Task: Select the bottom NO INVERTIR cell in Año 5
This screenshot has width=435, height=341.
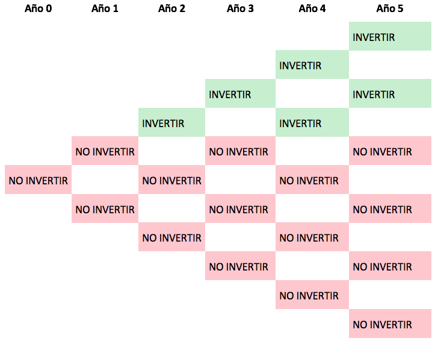Action: coord(390,324)
